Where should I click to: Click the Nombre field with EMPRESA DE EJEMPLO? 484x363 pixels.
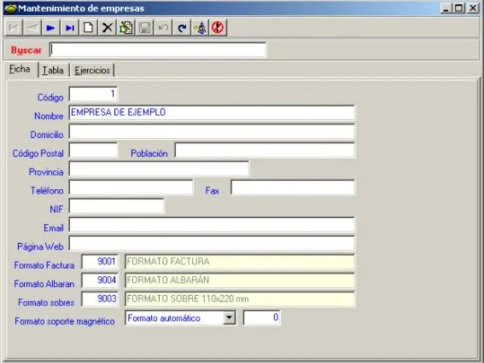(x=212, y=113)
